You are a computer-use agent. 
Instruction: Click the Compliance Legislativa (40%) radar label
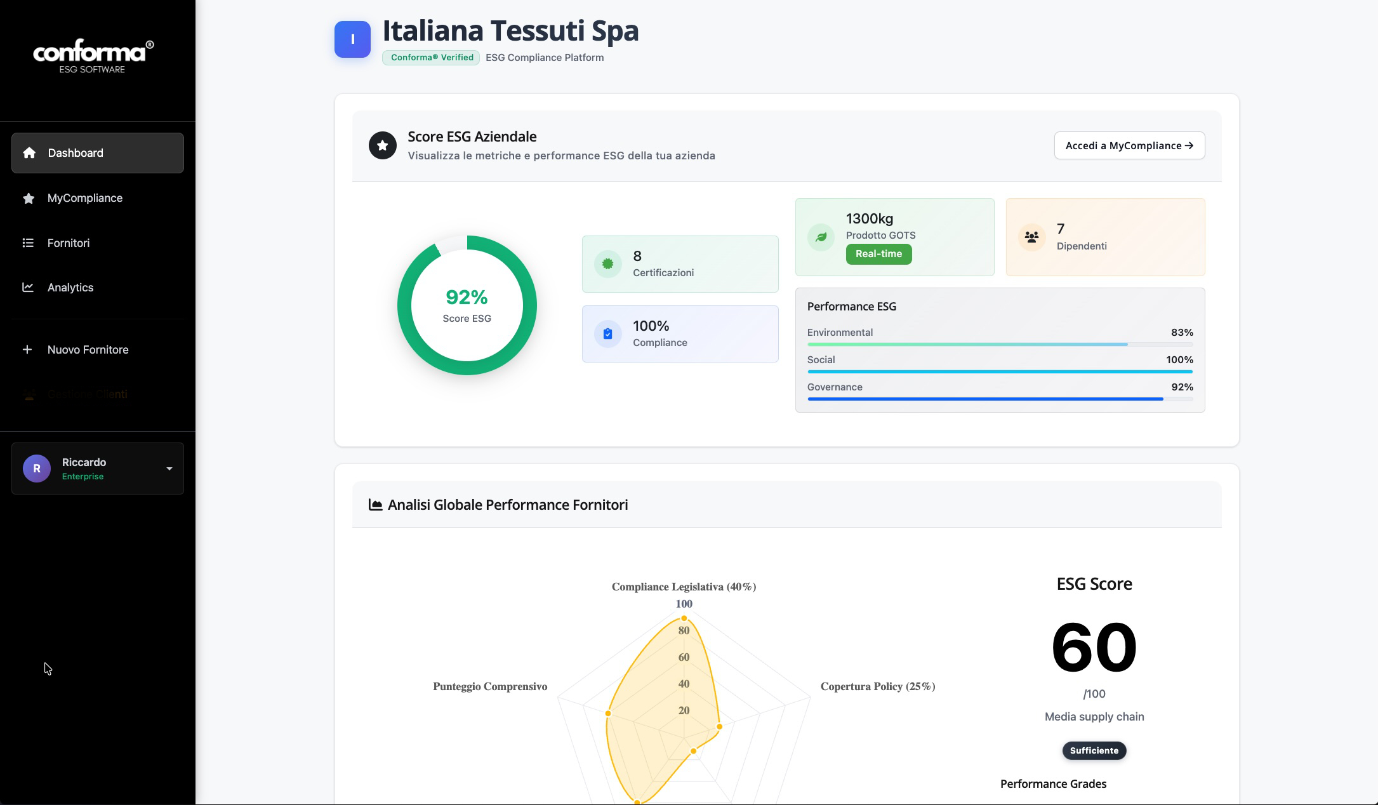[684, 587]
